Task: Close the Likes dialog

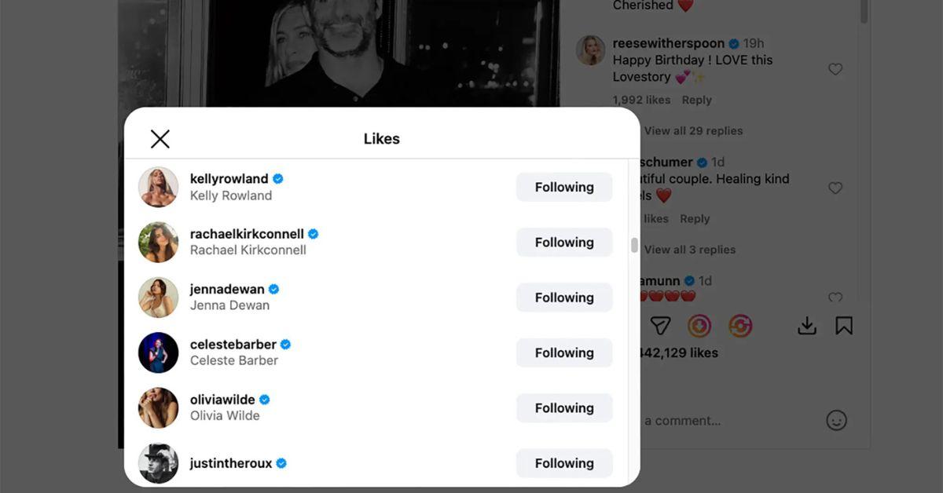Action: [160, 137]
